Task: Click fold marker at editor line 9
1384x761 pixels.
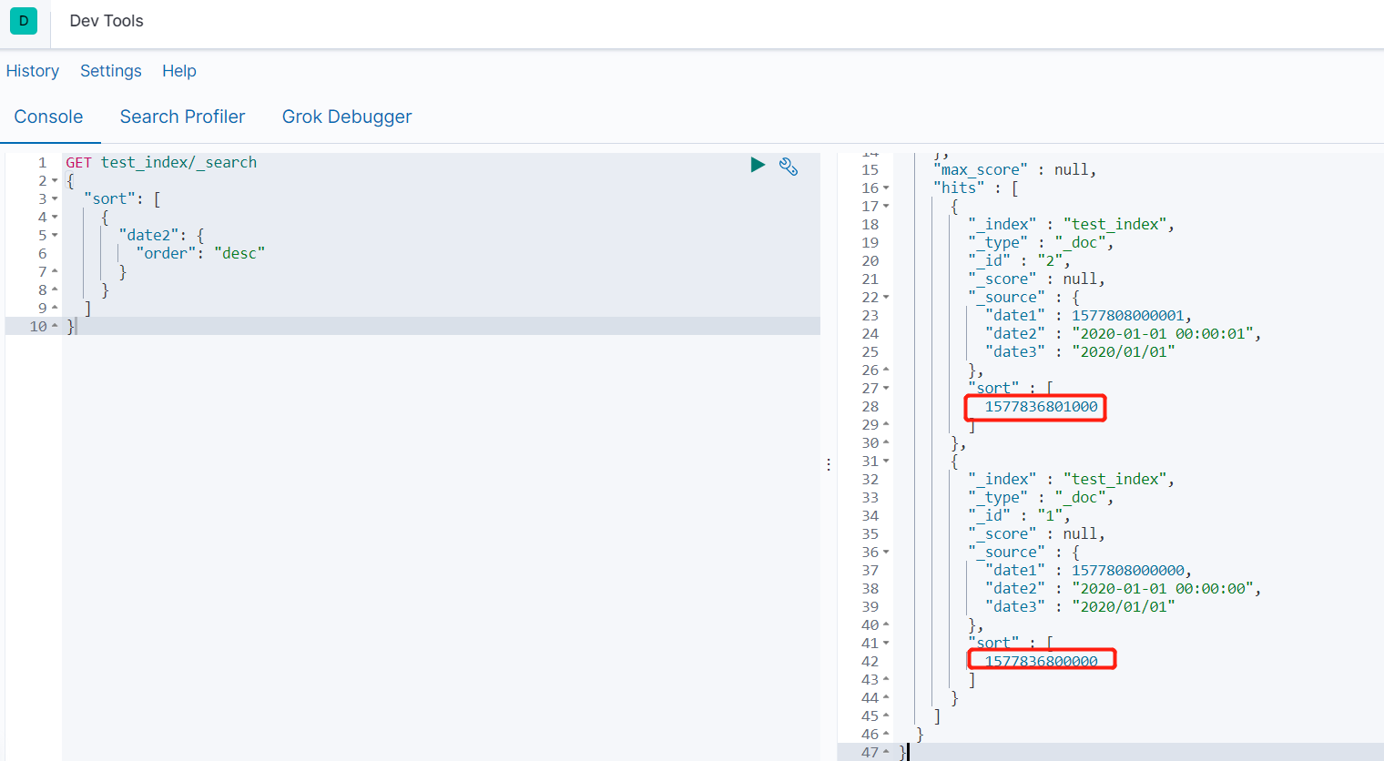Action: (55, 308)
